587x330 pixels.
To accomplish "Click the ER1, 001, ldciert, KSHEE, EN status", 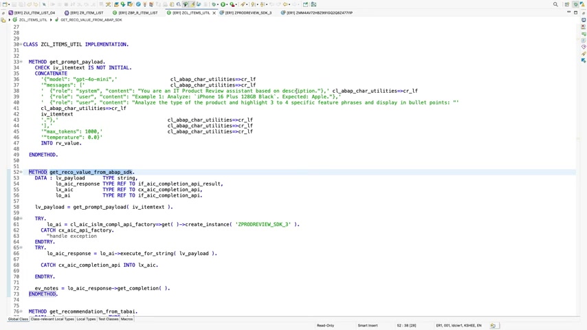I will pos(458,325).
